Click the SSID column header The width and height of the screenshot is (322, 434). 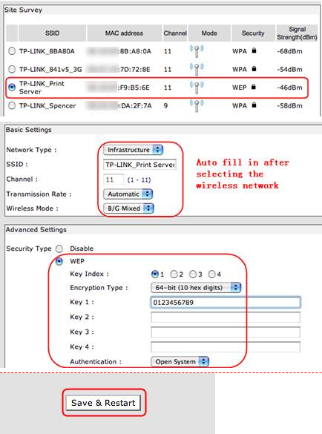53,33
